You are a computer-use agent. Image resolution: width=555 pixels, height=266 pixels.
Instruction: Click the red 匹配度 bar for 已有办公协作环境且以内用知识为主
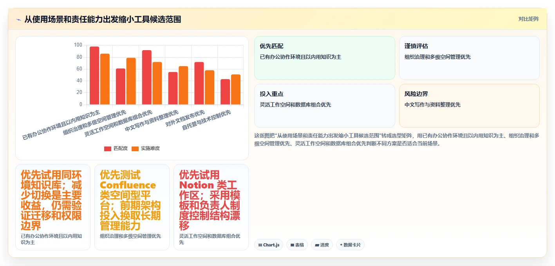(x=94, y=76)
